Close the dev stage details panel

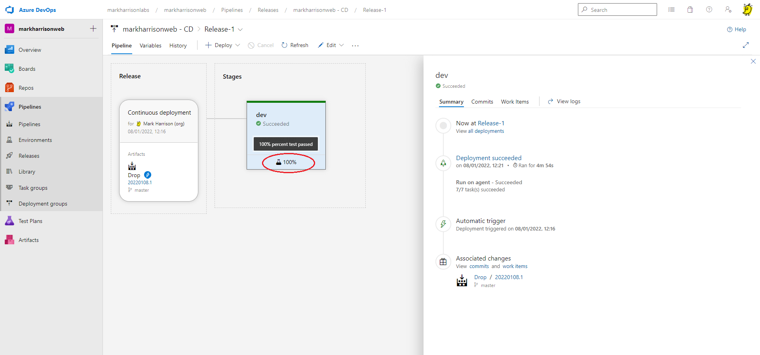point(753,61)
